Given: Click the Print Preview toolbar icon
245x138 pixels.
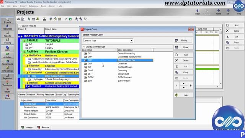Looking at the screenshot, I should 23,19.
